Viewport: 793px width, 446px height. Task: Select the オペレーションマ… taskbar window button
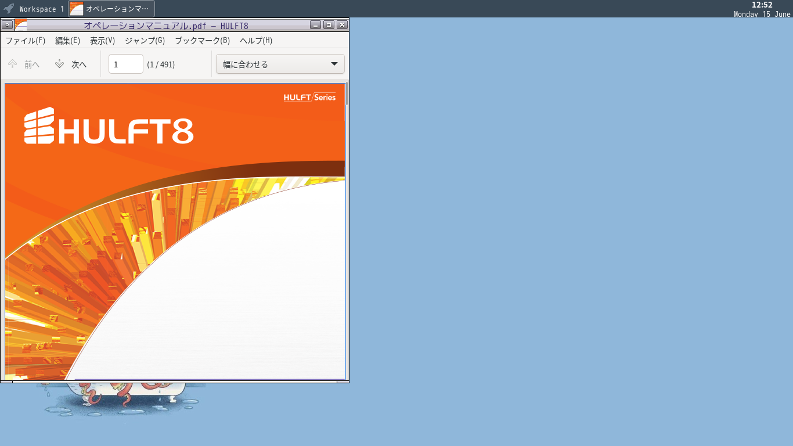pos(111,9)
